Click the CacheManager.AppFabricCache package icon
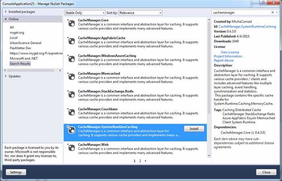This screenshot has height=181, width=282. pyautogui.click(x=71, y=41)
